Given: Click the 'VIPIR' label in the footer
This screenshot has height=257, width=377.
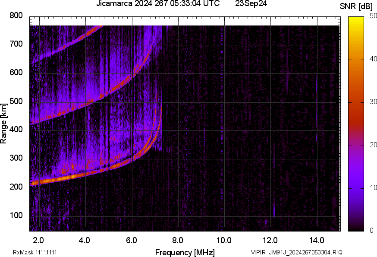Looking at the screenshot, I should (x=258, y=252).
